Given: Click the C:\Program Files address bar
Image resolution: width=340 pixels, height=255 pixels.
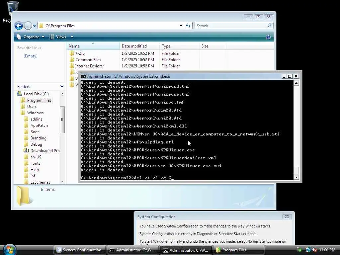Looking at the screenshot, I should click(x=111, y=26).
